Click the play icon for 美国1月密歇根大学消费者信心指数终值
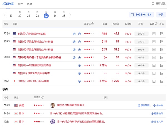This screenshot has height=127, width=167. (80, 57)
